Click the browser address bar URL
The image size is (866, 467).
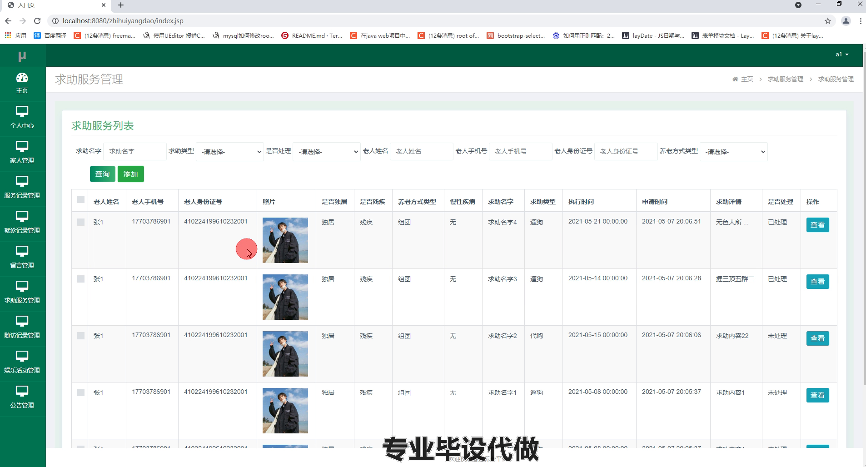point(123,21)
